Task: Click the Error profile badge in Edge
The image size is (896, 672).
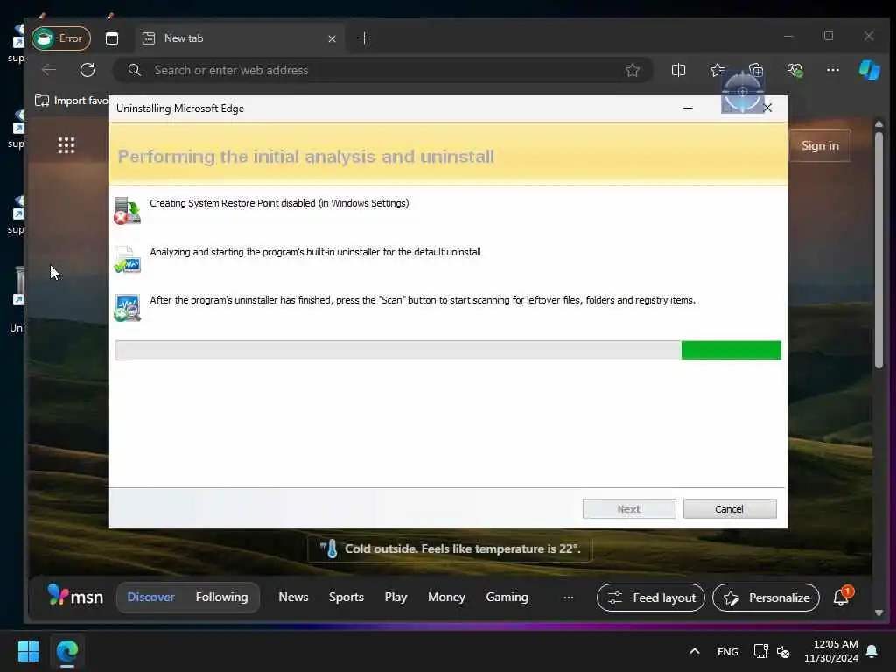Action: [61, 38]
